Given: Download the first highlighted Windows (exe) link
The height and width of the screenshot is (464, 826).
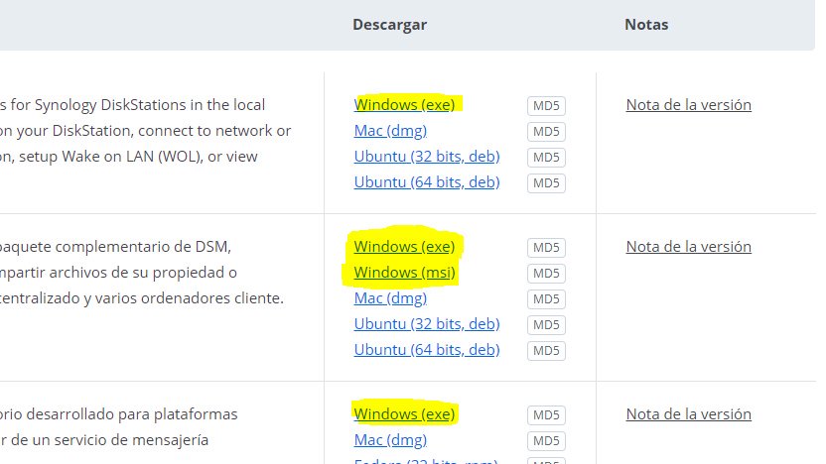Looking at the screenshot, I should coord(404,105).
